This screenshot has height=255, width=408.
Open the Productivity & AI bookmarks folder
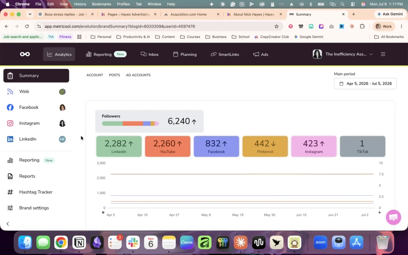133,37
